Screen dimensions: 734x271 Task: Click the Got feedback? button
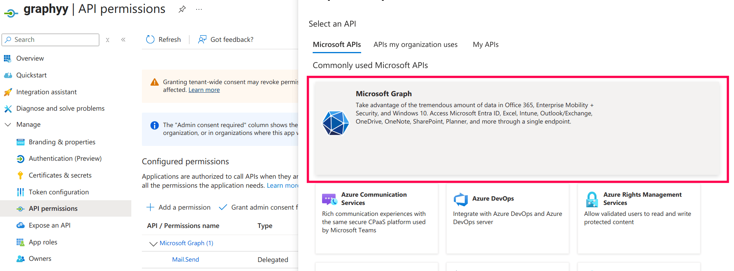click(226, 39)
